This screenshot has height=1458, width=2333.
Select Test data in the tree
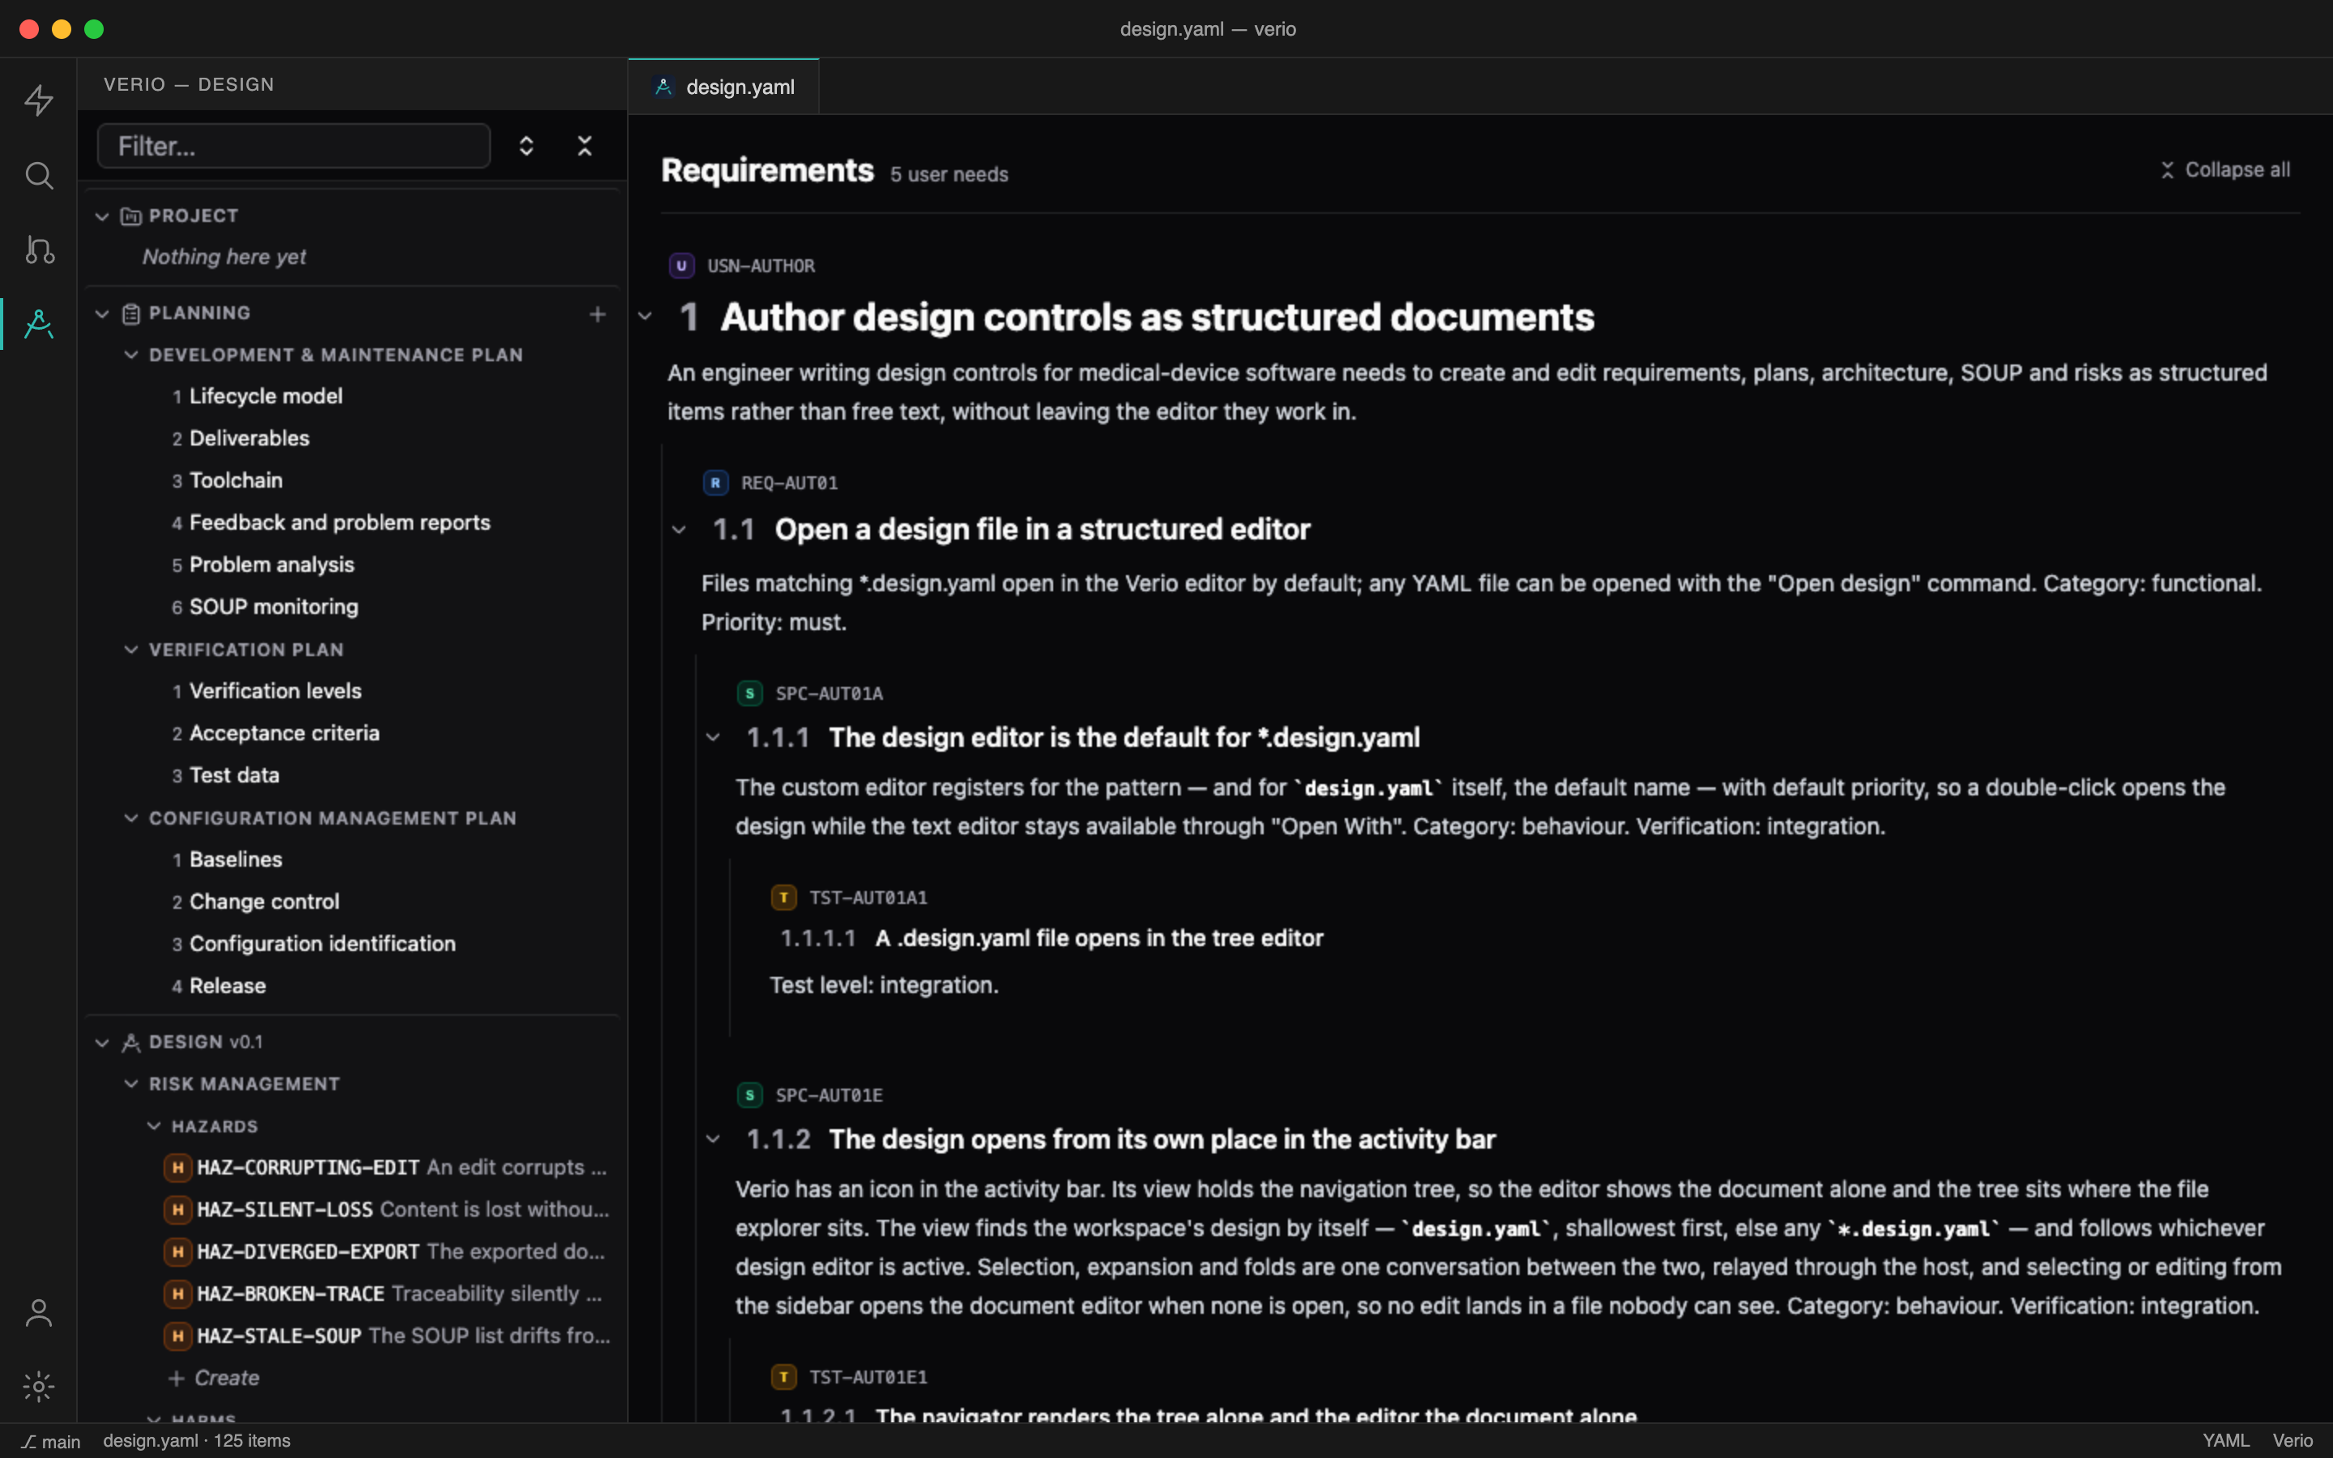(x=233, y=775)
